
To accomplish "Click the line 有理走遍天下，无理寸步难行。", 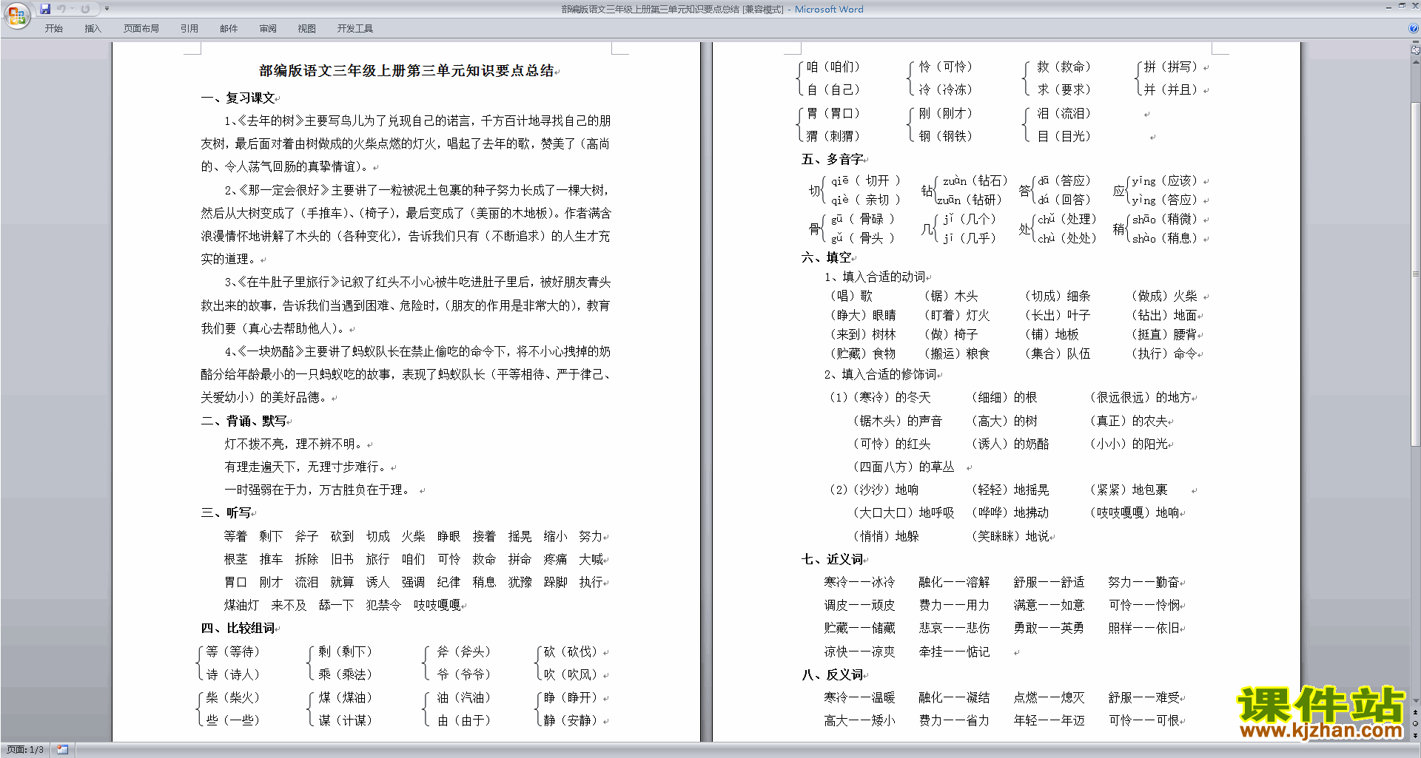I will point(307,467).
